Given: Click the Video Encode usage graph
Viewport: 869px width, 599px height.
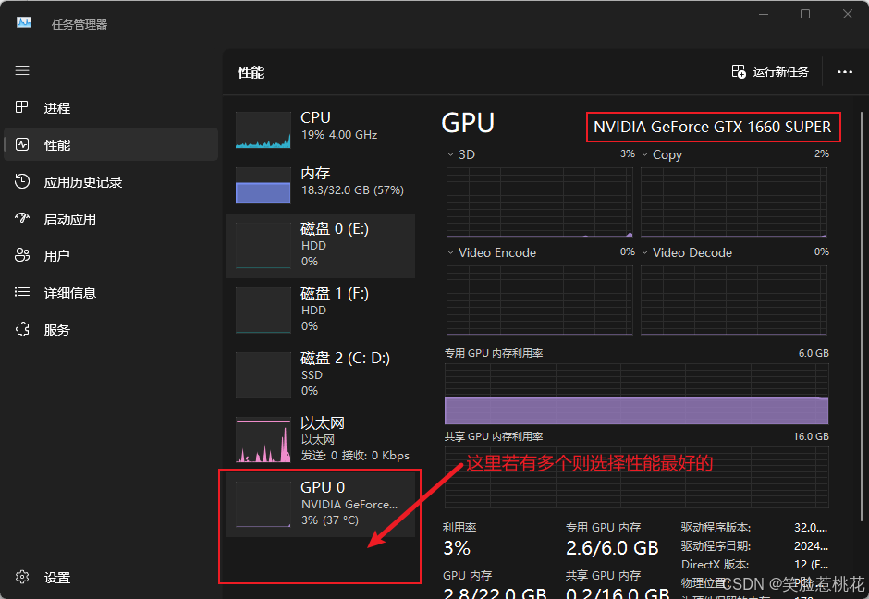Looking at the screenshot, I should click(539, 299).
